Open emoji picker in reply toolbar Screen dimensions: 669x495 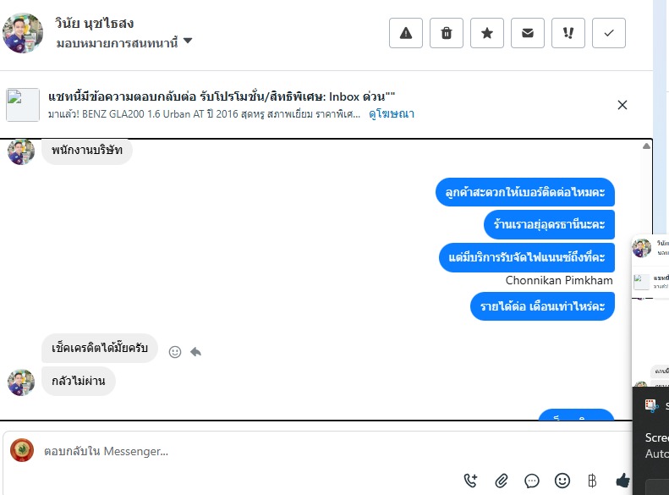(x=562, y=481)
